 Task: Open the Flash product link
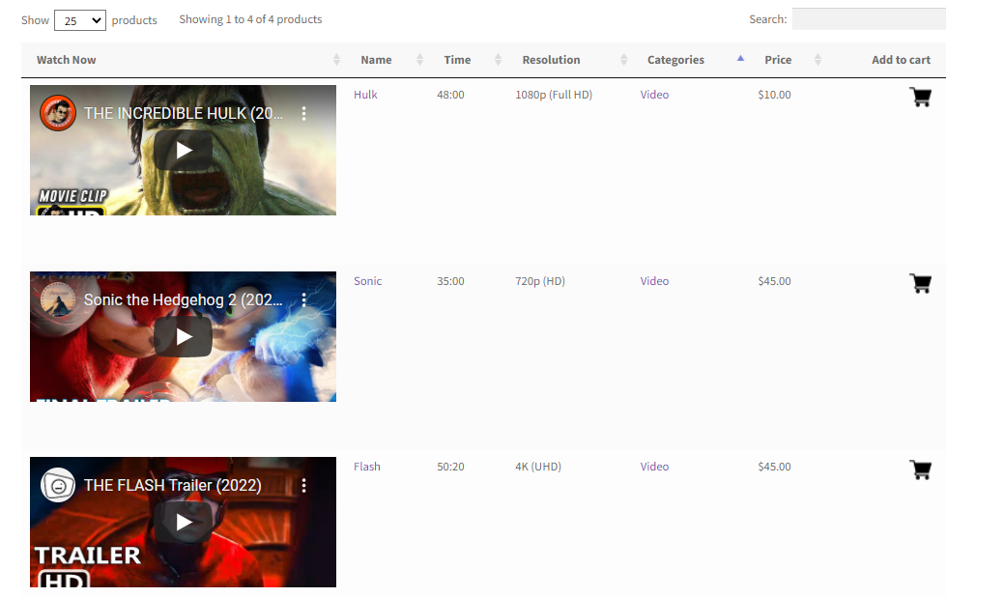click(x=367, y=467)
